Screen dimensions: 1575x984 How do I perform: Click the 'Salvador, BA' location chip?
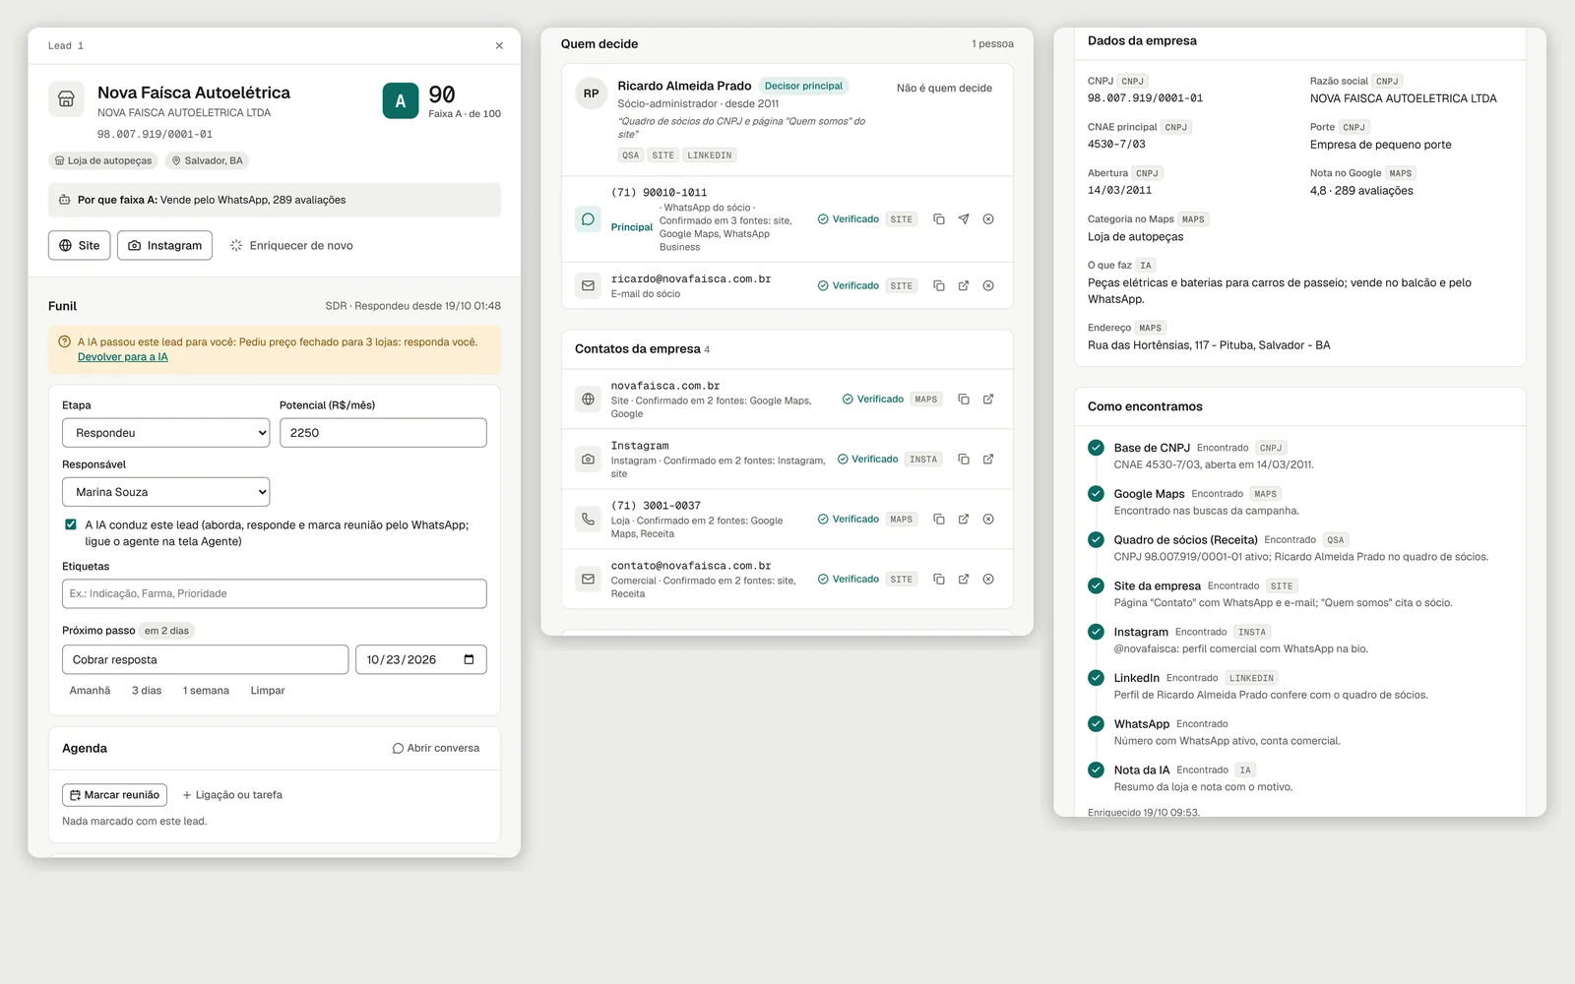click(x=207, y=160)
